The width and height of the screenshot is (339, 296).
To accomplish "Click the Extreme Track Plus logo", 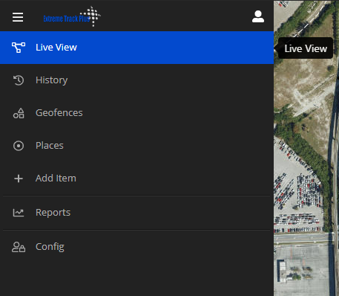I will tap(72, 16).
